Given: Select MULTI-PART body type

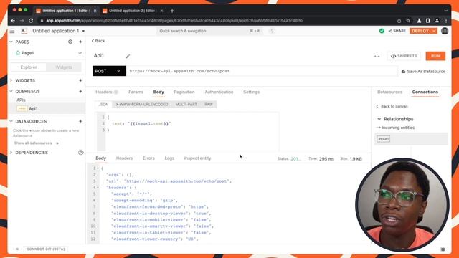Looking at the screenshot, I should [x=186, y=105].
